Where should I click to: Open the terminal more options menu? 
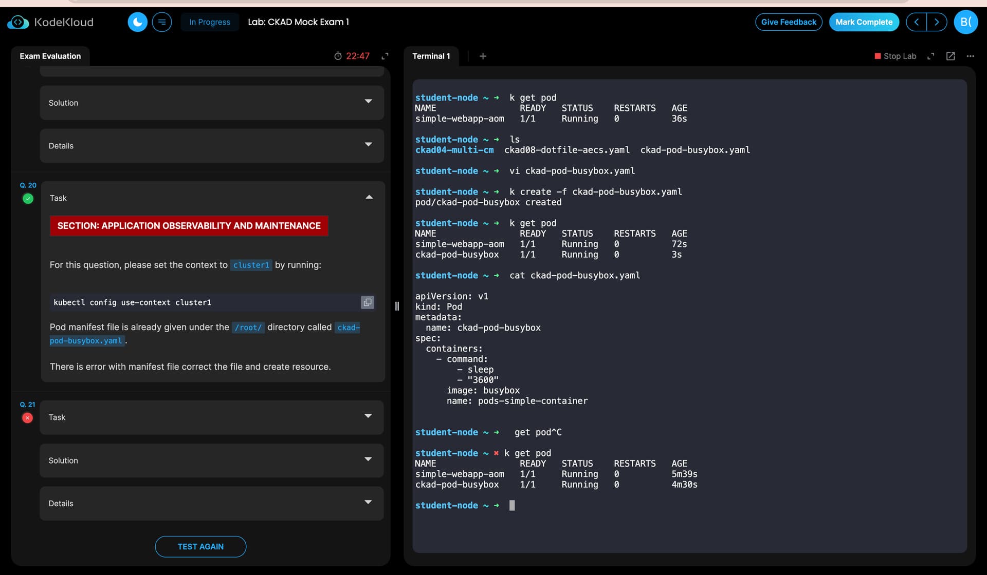[970, 56]
